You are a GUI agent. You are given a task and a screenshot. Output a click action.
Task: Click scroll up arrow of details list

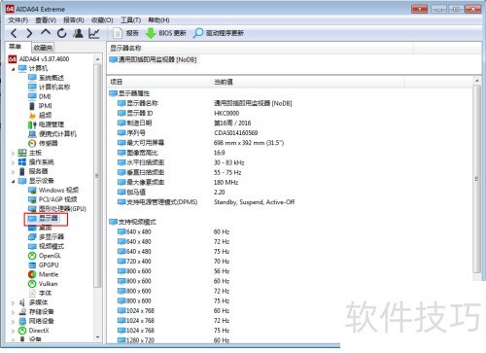[x=477, y=81]
